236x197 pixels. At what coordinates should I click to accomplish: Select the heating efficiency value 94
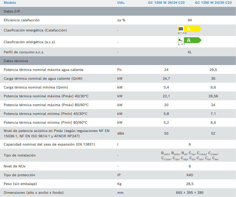coord(190,20)
